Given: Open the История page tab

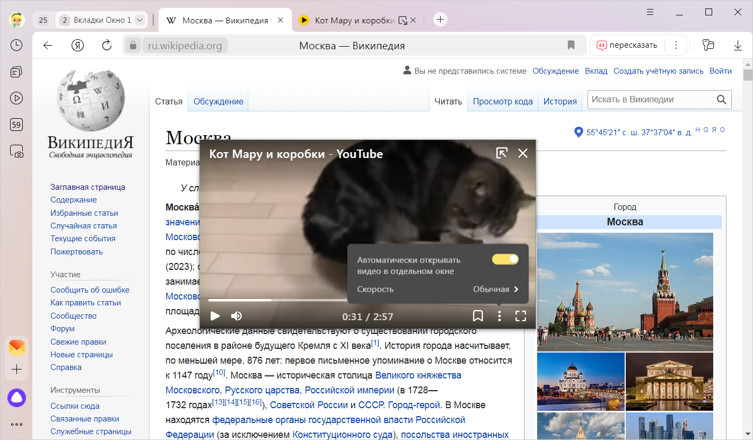Looking at the screenshot, I should pyautogui.click(x=560, y=101).
